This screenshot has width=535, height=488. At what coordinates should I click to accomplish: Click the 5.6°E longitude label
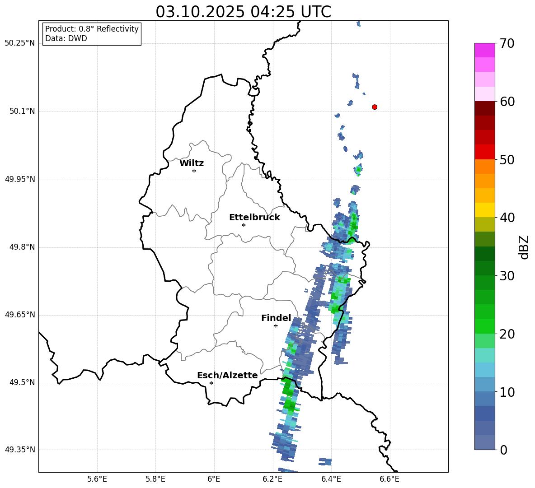[97, 479]
